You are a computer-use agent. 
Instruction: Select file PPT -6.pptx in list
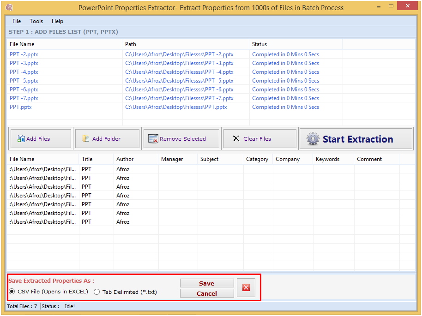[x=24, y=89]
